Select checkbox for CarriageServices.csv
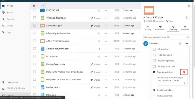 coord(35,64)
